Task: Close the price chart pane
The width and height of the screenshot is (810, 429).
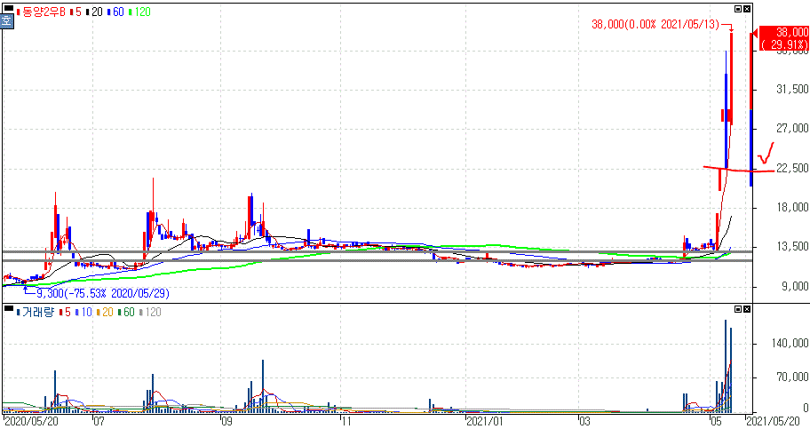Action: pyautogui.click(x=747, y=9)
